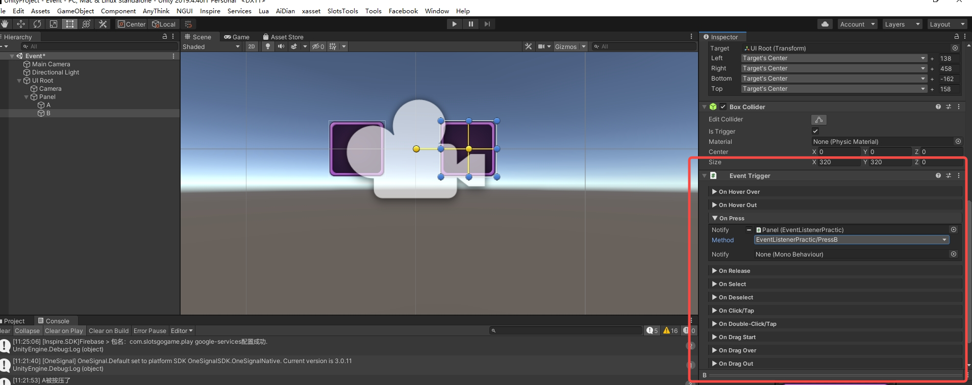The height and width of the screenshot is (385, 972).
Task: Toggle scene effects icon
Action: [x=294, y=46]
